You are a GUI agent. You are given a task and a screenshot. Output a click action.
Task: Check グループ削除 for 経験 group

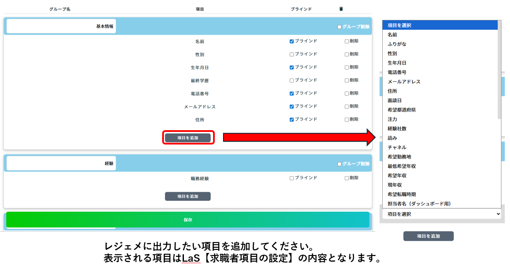(x=340, y=164)
